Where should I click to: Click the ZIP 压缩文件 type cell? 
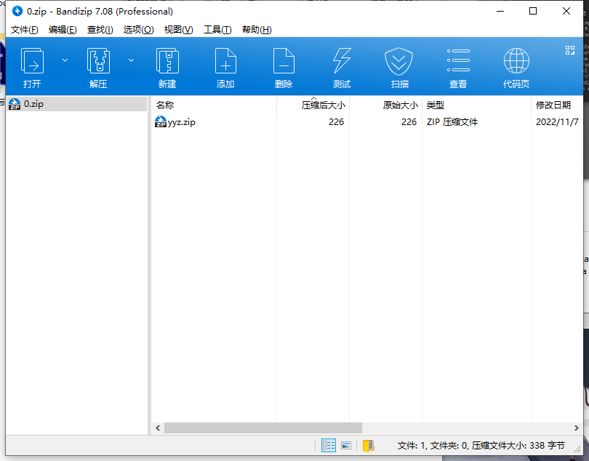click(452, 122)
